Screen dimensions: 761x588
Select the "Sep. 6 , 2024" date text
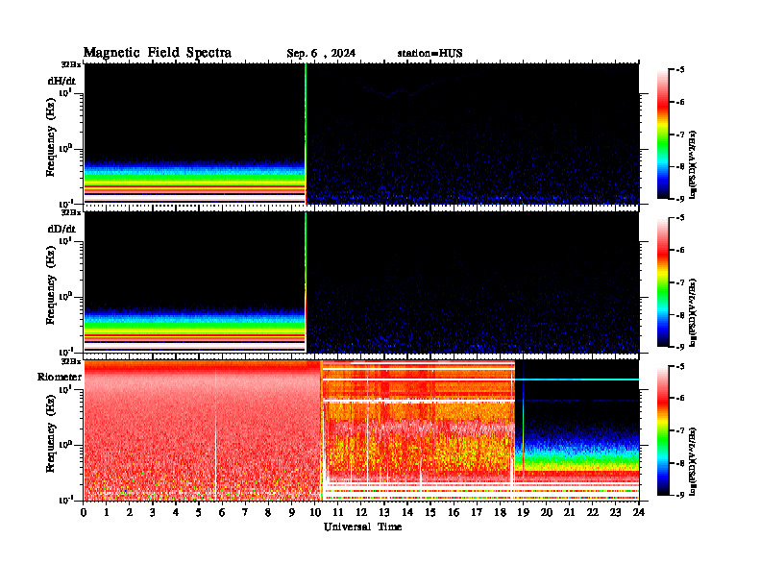pyautogui.click(x=321, y=54)
